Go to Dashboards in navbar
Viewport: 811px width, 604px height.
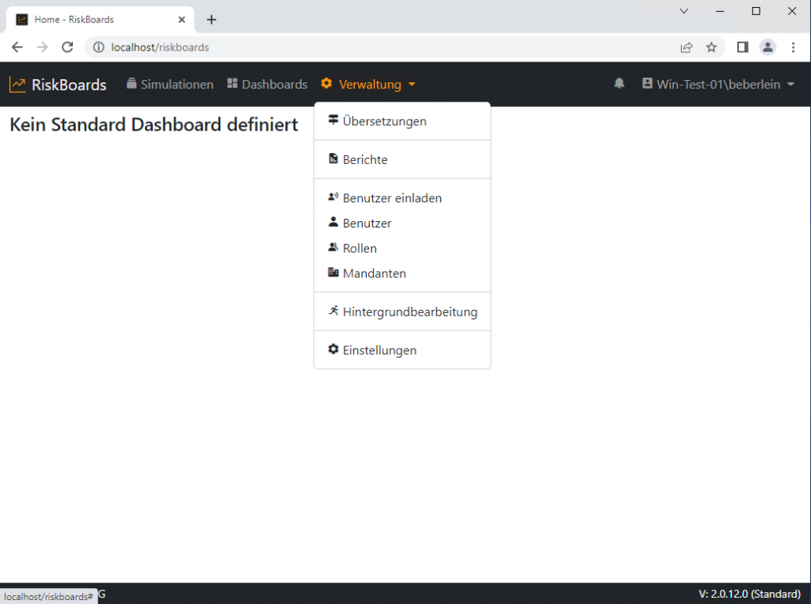pyautogui.click(x=268, y=84)
